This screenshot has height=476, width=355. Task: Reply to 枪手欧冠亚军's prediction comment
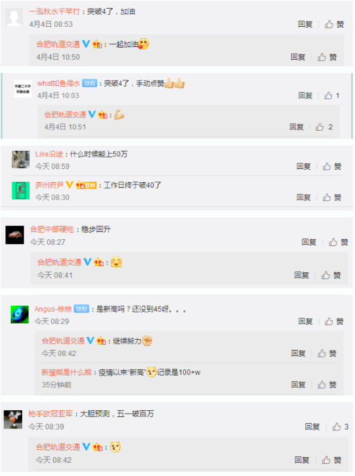[312, 427]
